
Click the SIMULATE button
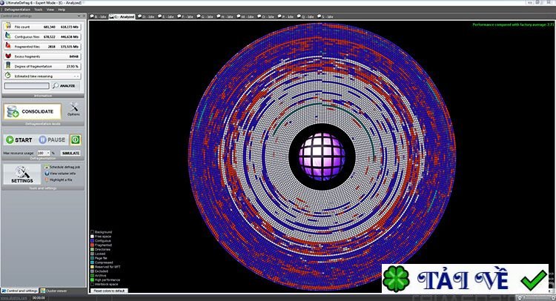(71, 153)
